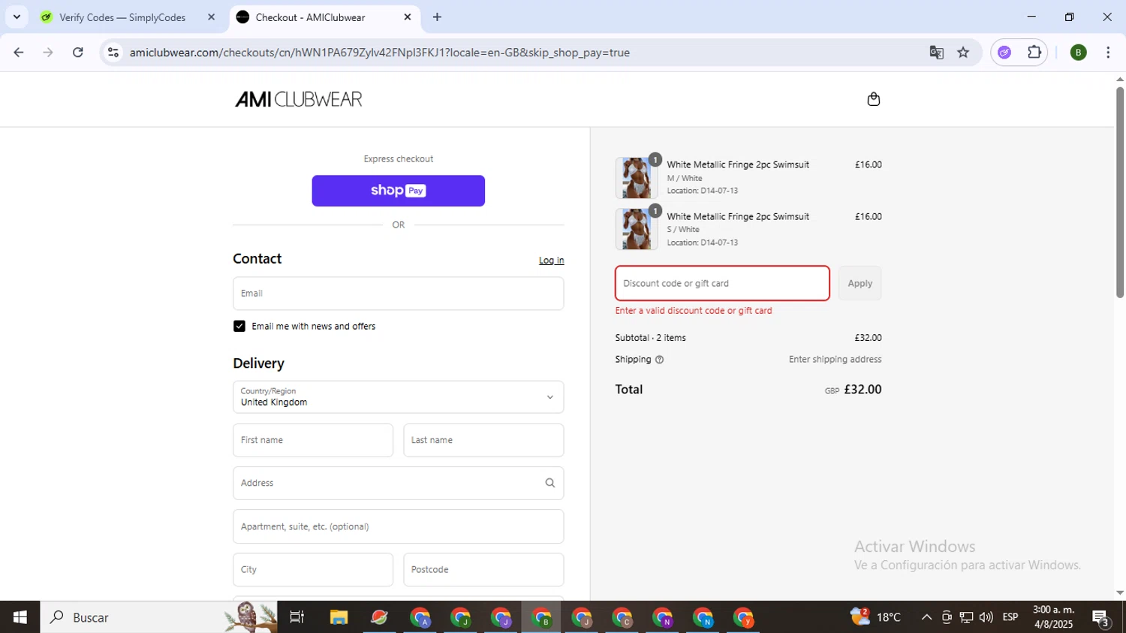Click the address search magnifier icon
This screenshot has height=633, width=1126.
coord(549,483)
